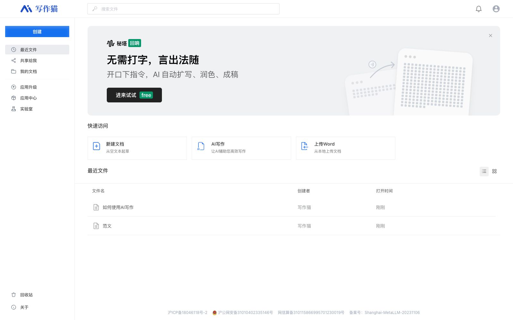Viewport: 513px width, 320px height.
Task: Click the 创建 button
Action: (x=37, y=32)
